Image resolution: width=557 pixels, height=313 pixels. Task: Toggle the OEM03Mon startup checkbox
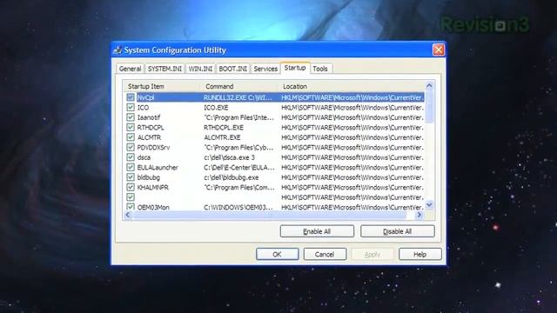[131, 207]
